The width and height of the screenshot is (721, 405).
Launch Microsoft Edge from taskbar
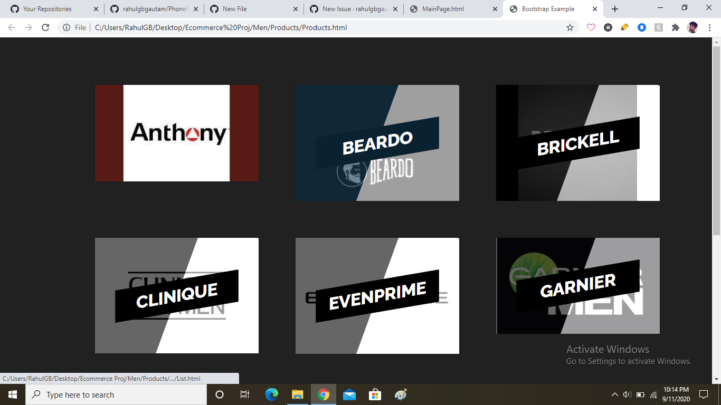coord(272,394)
